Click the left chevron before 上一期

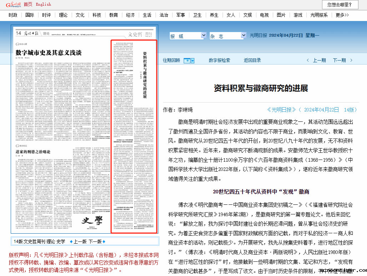click(307, 61)
